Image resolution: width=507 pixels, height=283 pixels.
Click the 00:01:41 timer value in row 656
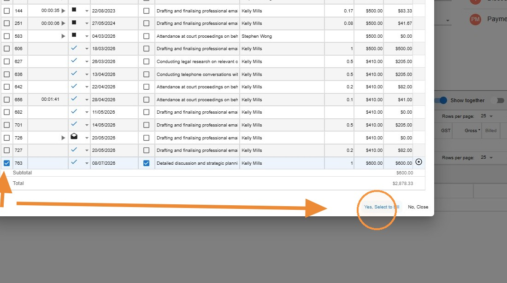pos(50,99)
